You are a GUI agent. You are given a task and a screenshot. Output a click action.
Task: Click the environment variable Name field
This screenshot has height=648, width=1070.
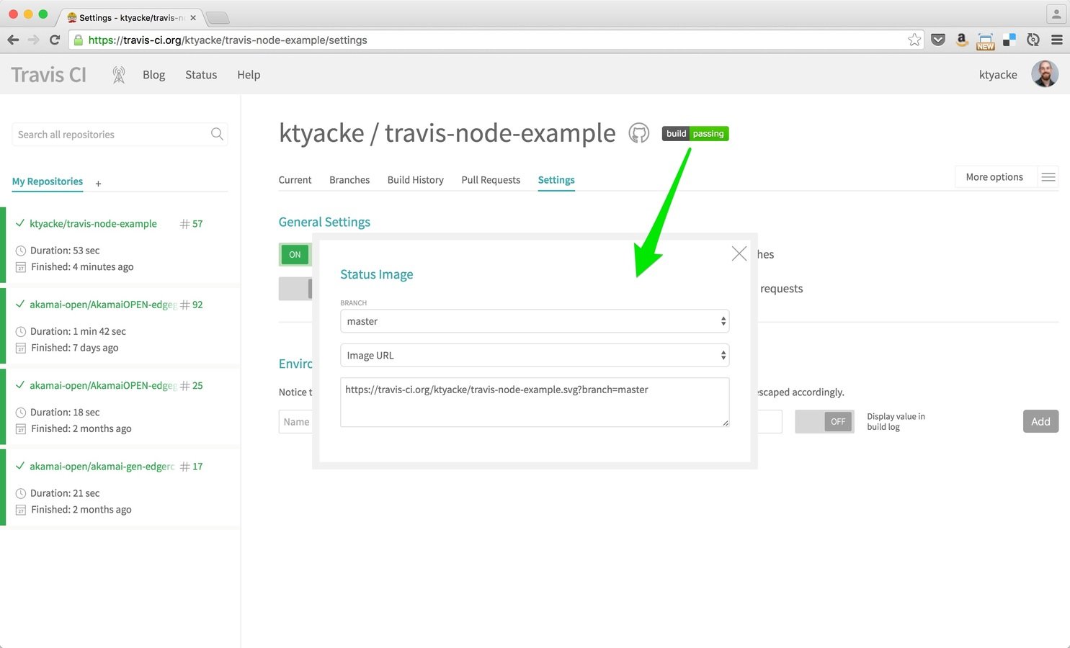coord(295,422)
